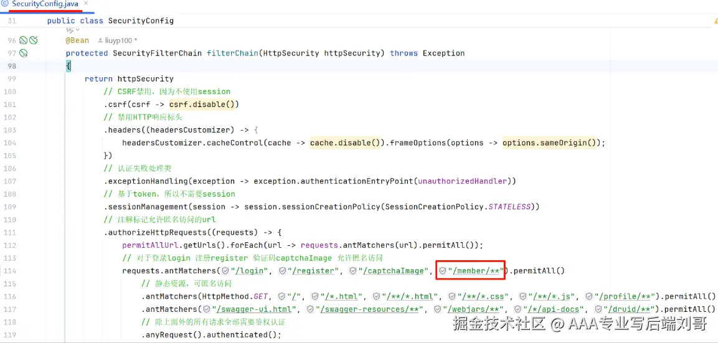The image size is (718, 343).
Task: Click the right Spring gutter icon on line 96
Action: [34, 40]
